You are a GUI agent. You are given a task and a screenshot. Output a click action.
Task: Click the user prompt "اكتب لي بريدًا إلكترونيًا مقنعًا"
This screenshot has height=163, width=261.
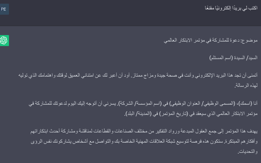[x=231, y=8]
